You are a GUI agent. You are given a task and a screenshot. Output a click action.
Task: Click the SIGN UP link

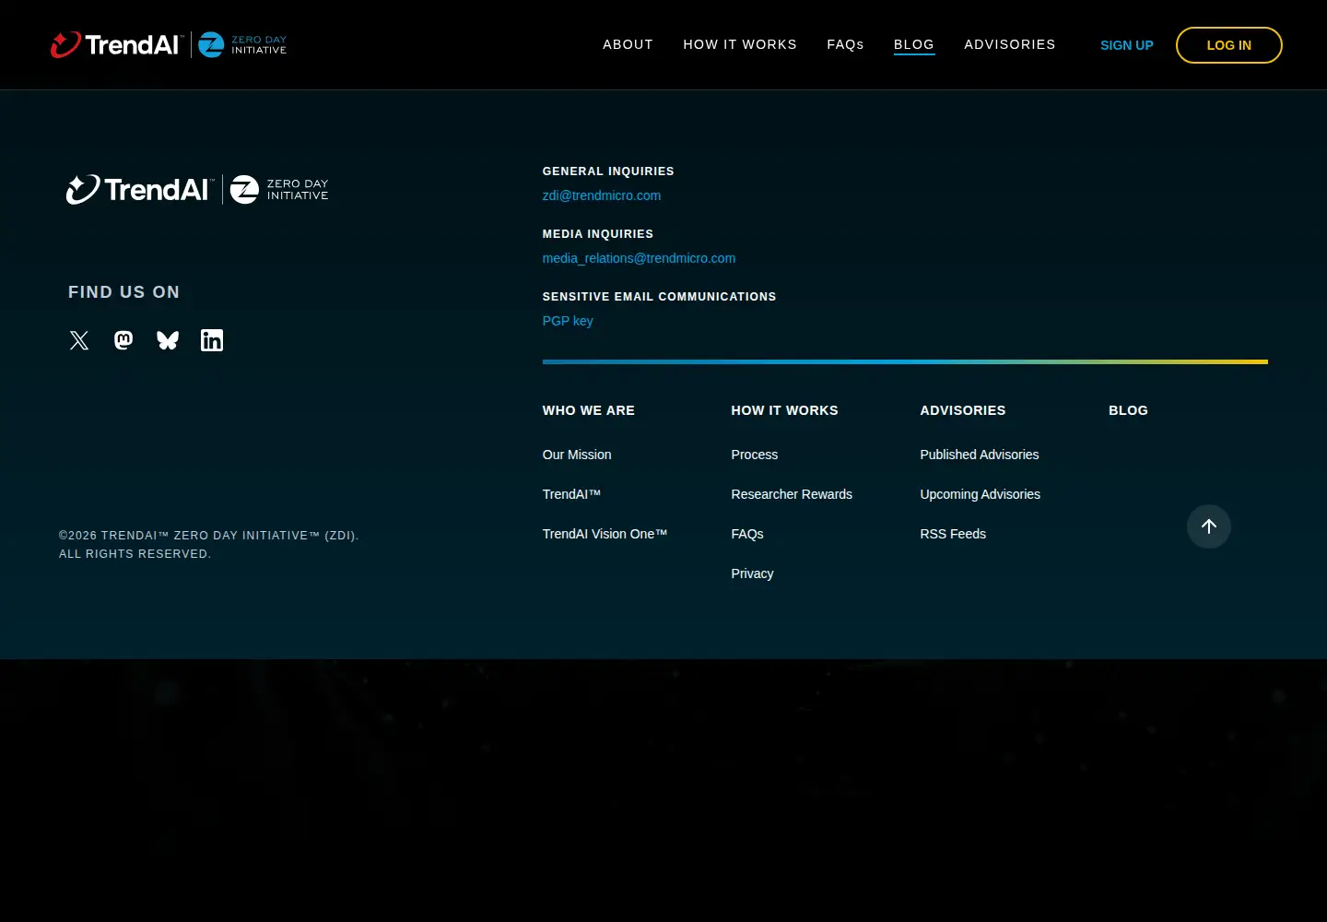click(1127, 45)
